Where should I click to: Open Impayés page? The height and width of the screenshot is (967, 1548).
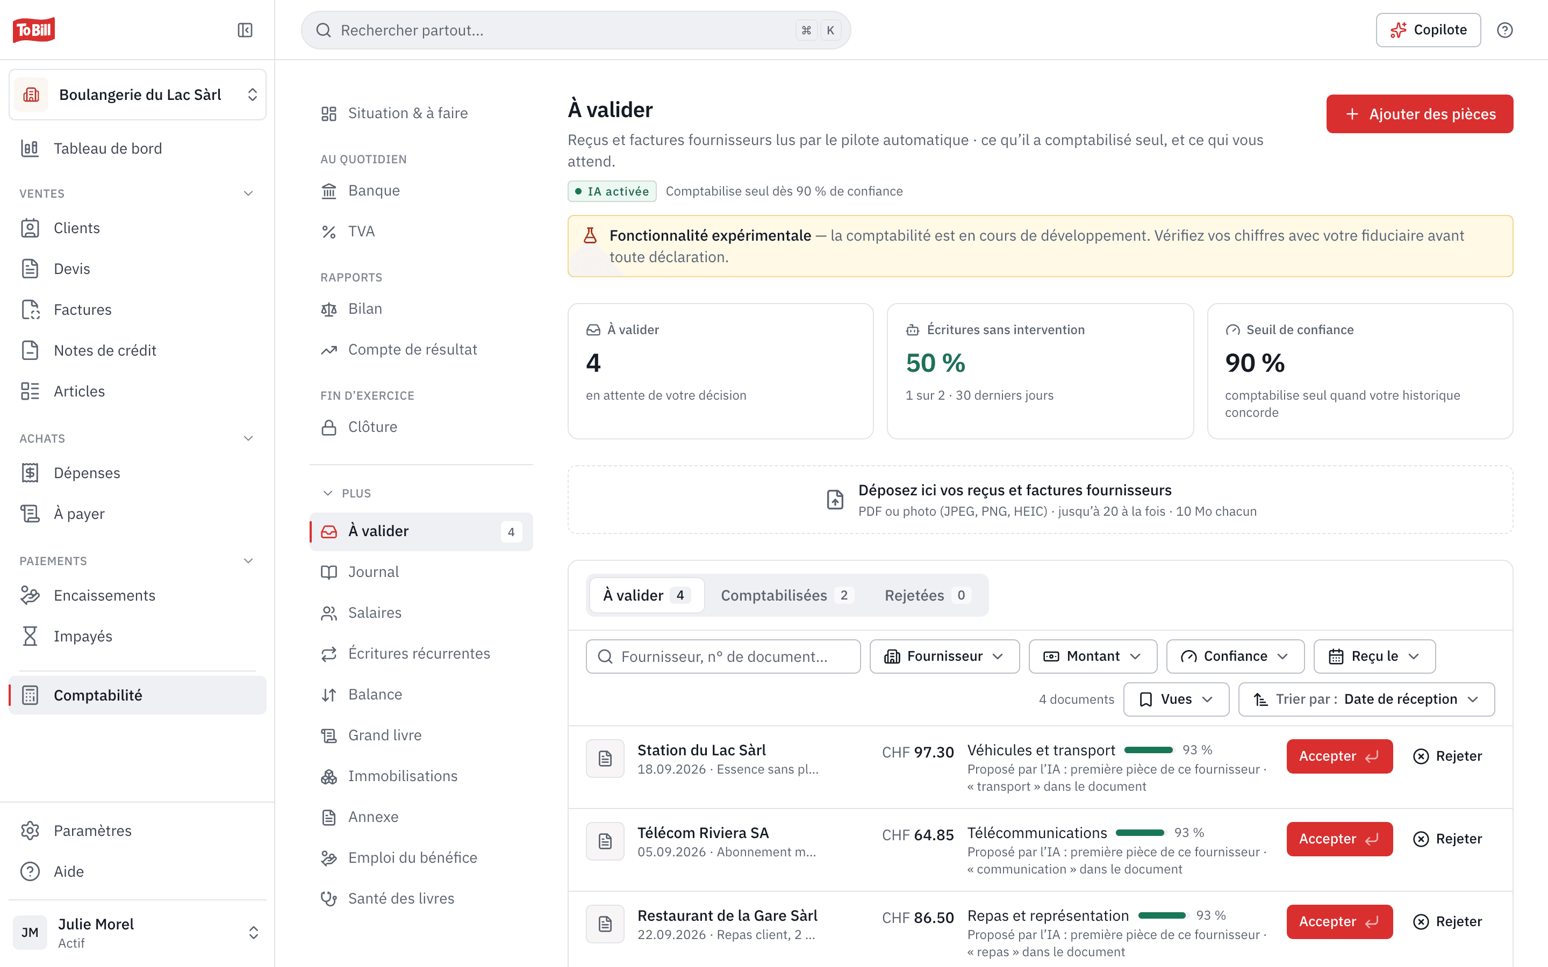click(x=138, y=637)
